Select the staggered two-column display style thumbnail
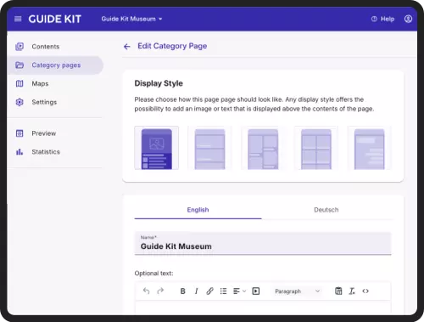The image size is (424, 322). pyautogui.click(x=263, y=148)
